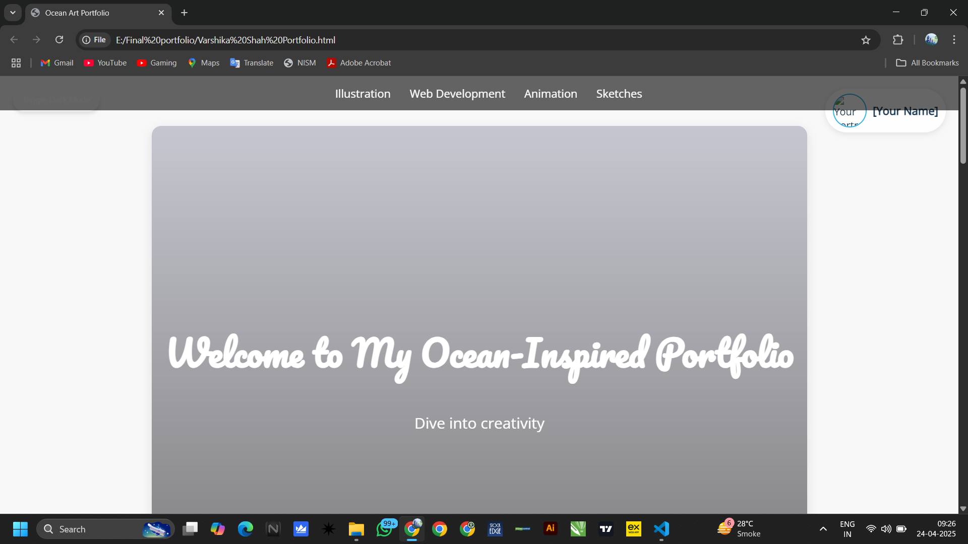This screenshot has width=968, height=544.
Task: Go to Web Development section
Action: pos(457,94)
